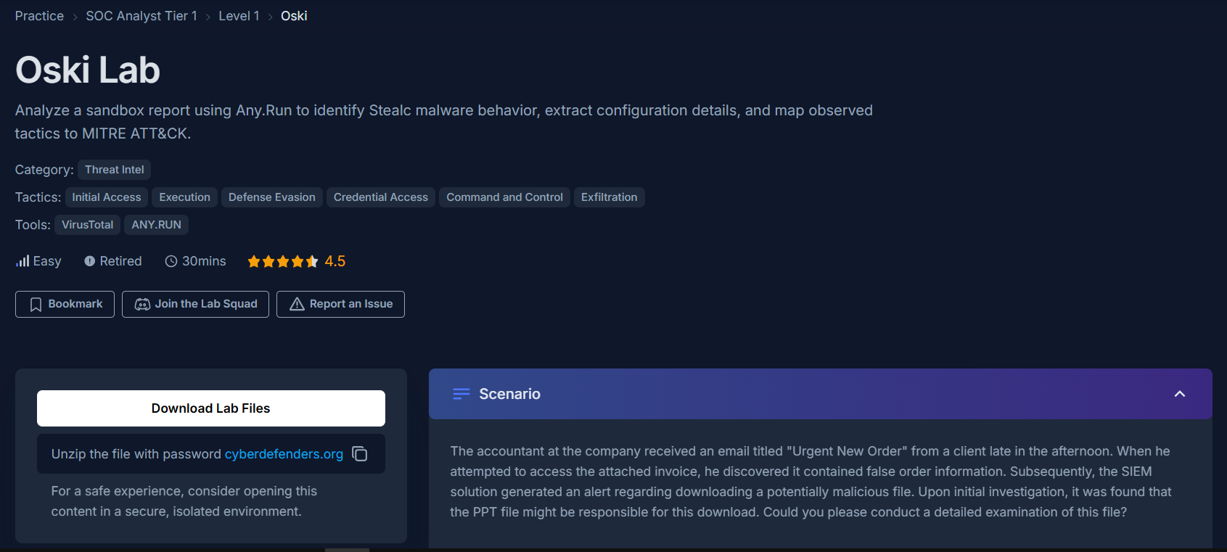
Task: Click the Scenario section title
Action: point(509,394)
